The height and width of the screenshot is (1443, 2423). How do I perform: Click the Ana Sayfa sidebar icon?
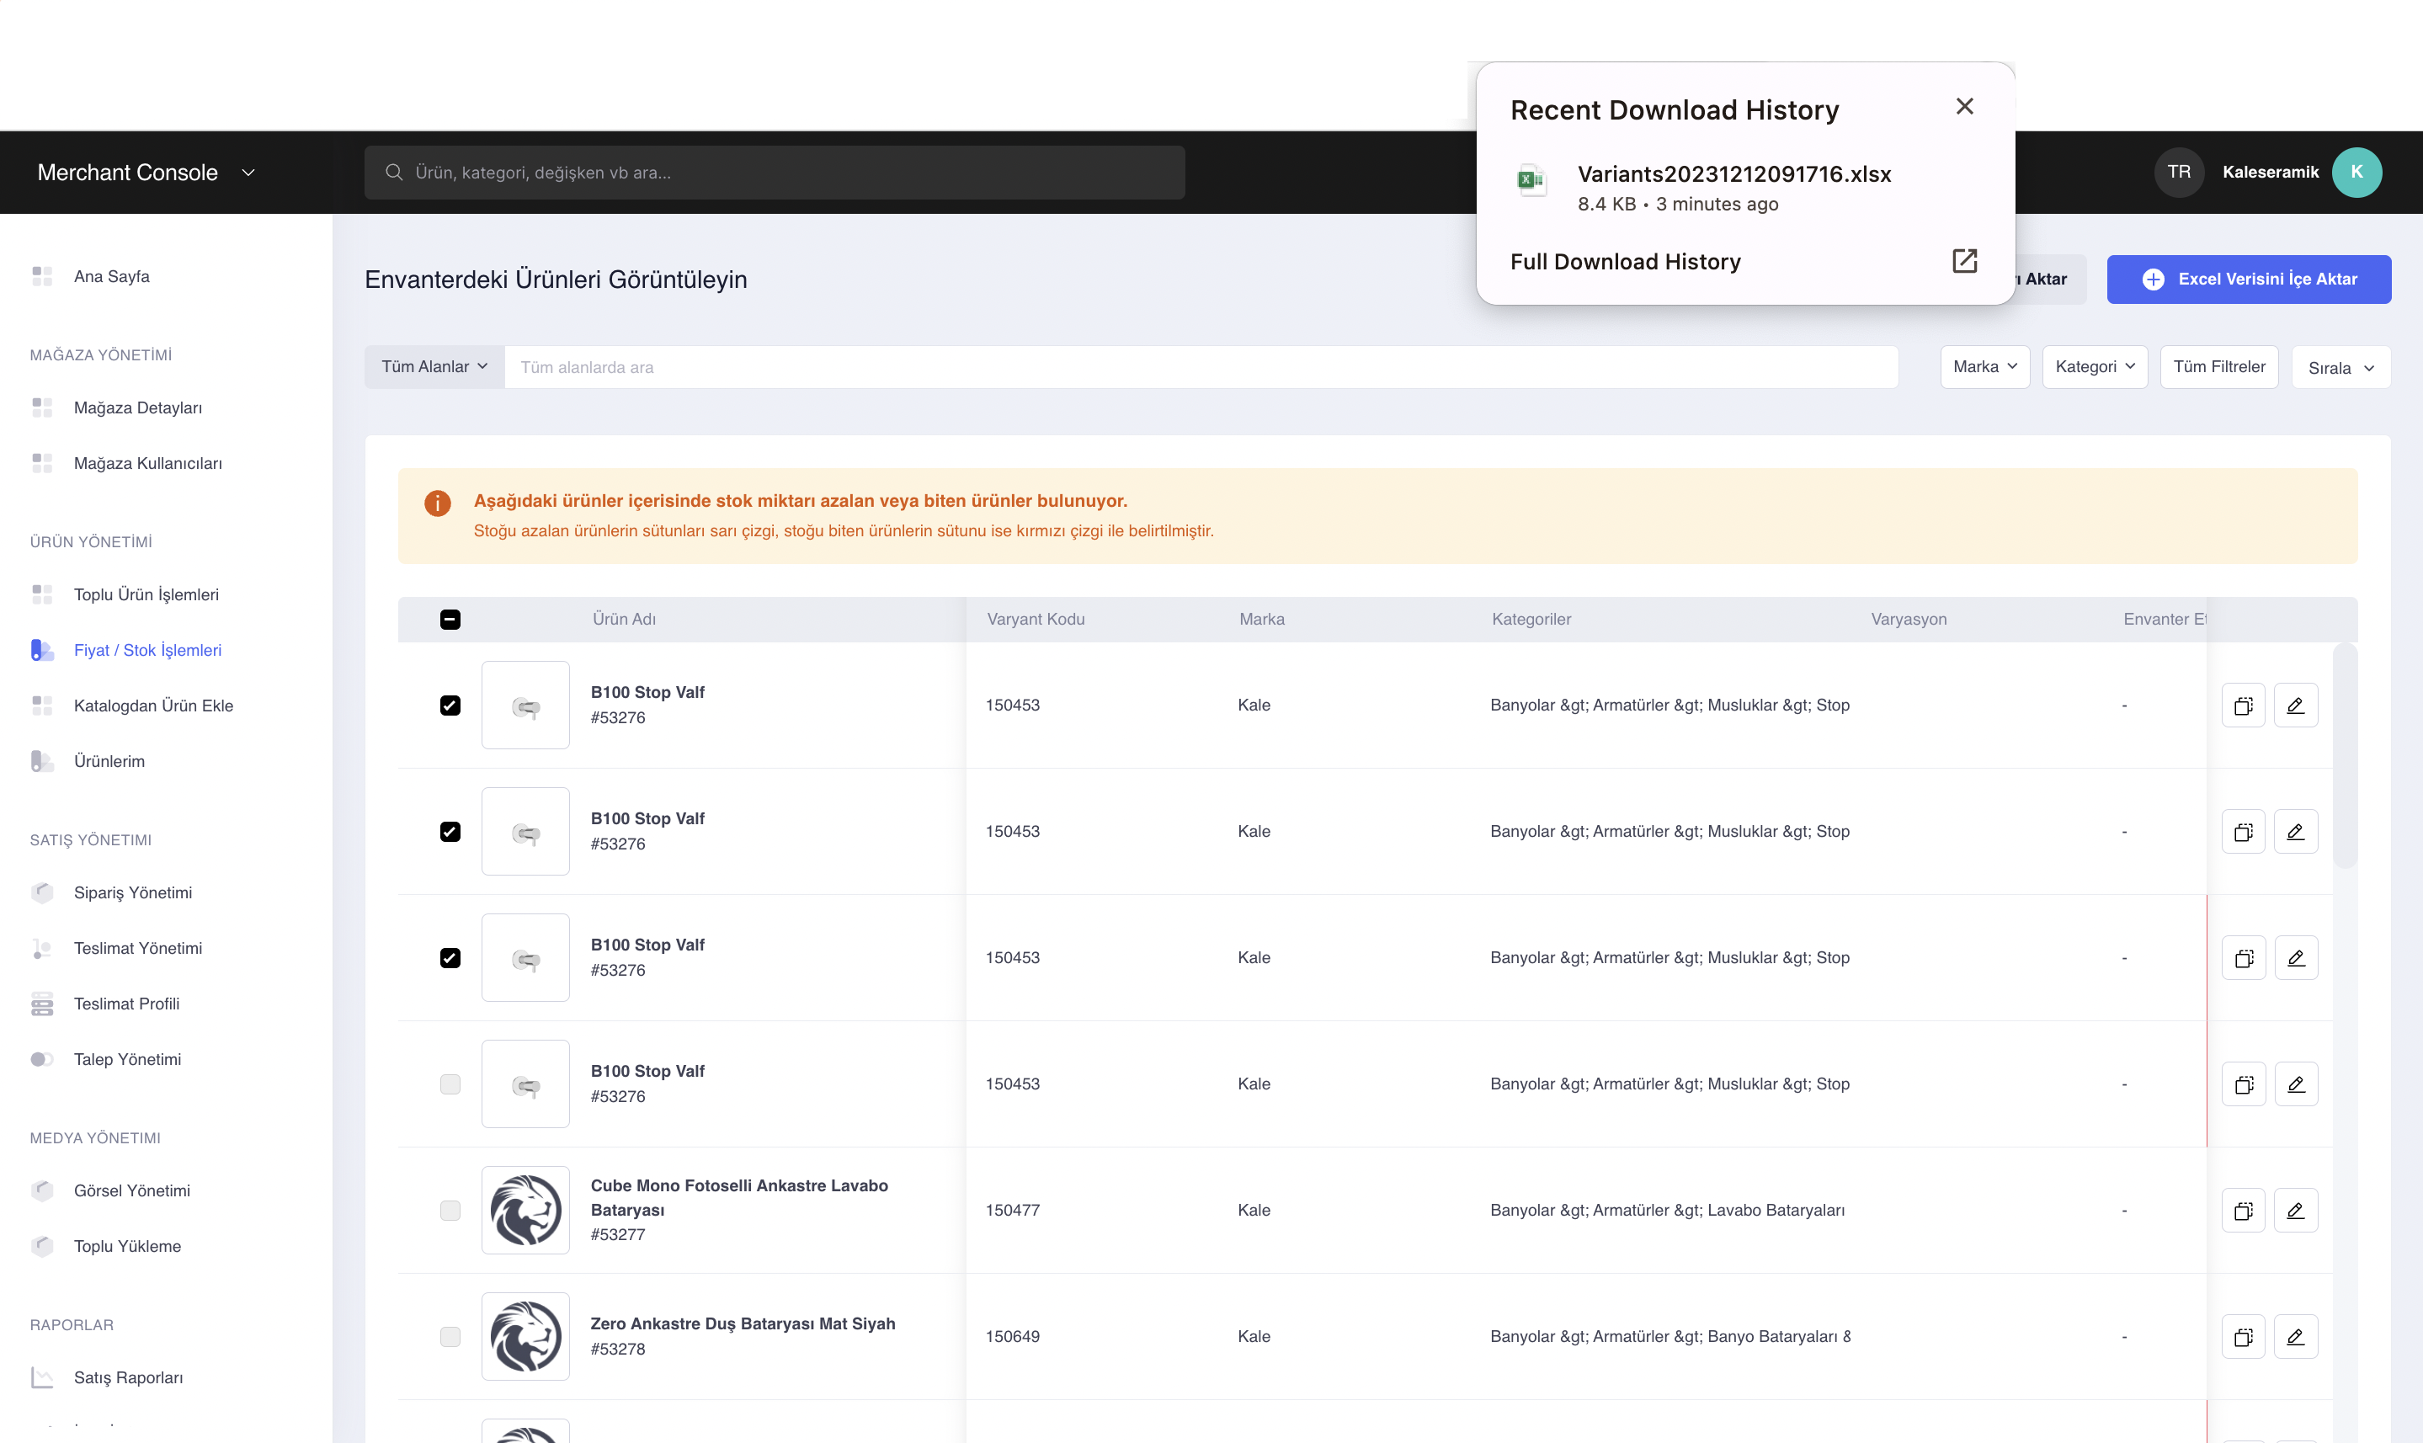point(42,276)
